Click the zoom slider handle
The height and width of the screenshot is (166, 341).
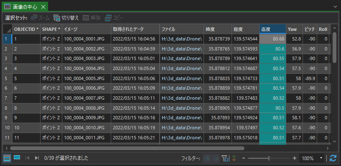pos(269,158)
